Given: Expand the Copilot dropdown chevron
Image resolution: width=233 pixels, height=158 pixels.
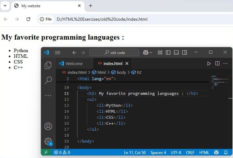Looking at the screenshot, I should [151, 52].
